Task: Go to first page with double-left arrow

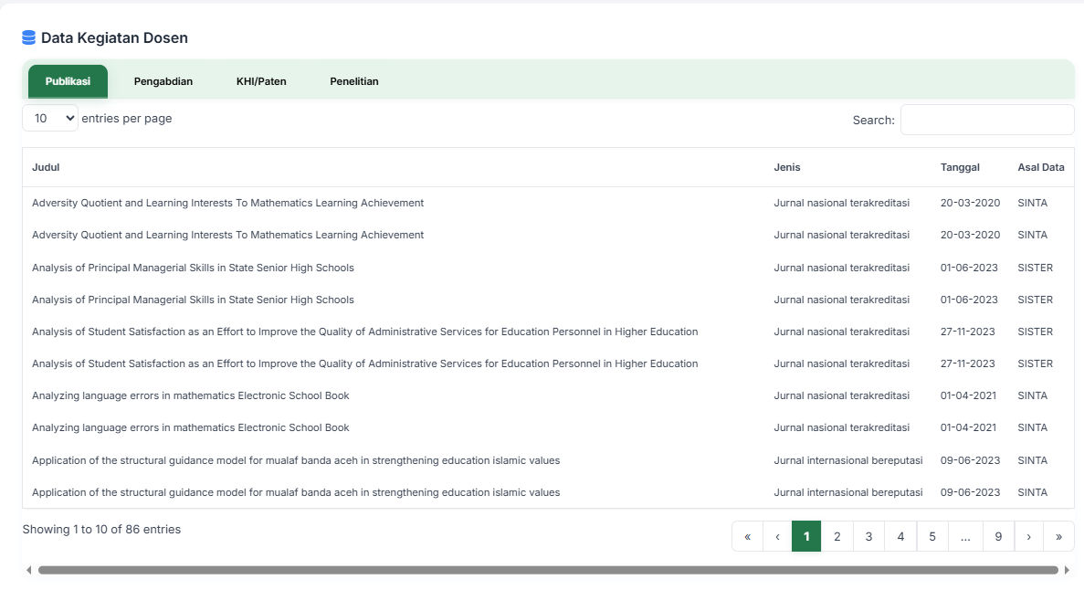Action: (747, 536)
